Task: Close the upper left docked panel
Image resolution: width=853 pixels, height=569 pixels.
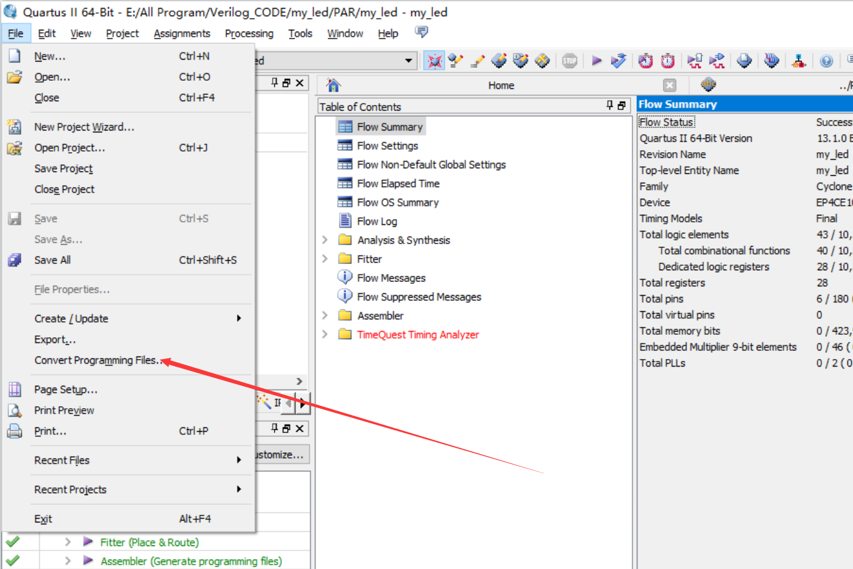Action: point(299,83)
